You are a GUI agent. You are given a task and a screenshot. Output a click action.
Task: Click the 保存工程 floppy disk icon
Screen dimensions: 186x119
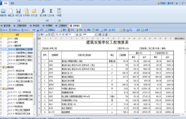click(x=19, y=11)
